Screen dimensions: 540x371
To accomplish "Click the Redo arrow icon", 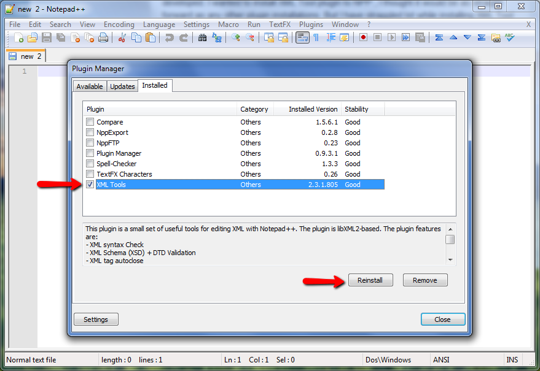I will 184,37.
